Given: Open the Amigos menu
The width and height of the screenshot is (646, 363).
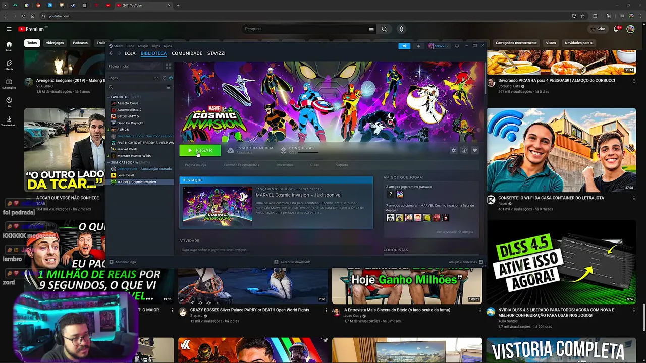Looking at the screenshot, I should click(143, 46).
